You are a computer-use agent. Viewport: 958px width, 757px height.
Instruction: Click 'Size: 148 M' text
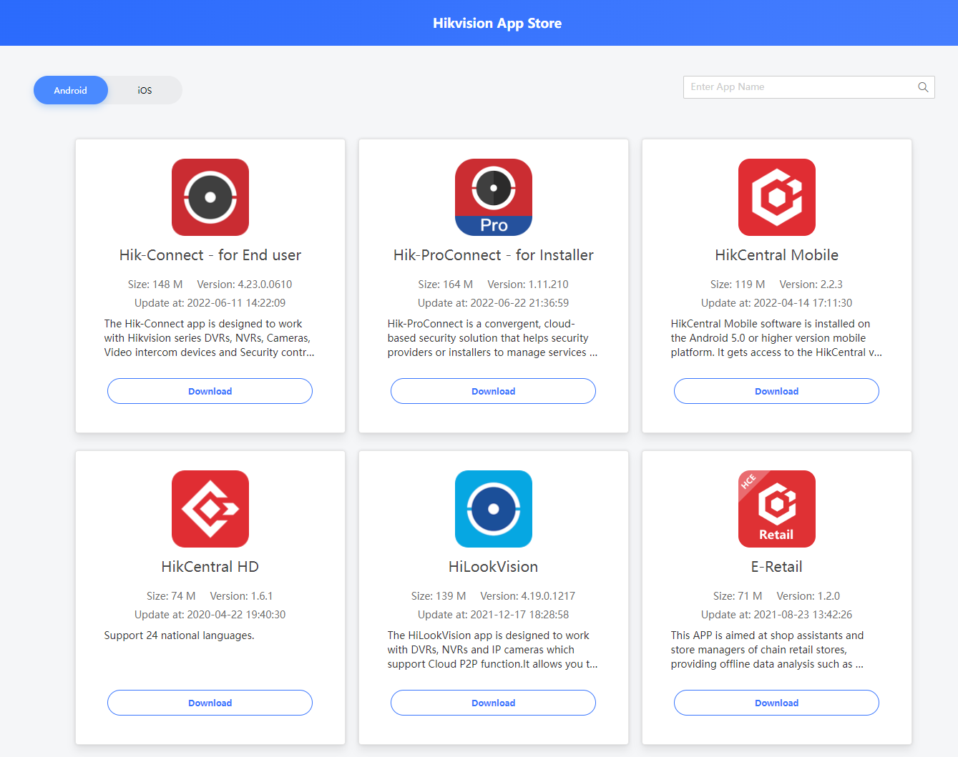point(155,285)
